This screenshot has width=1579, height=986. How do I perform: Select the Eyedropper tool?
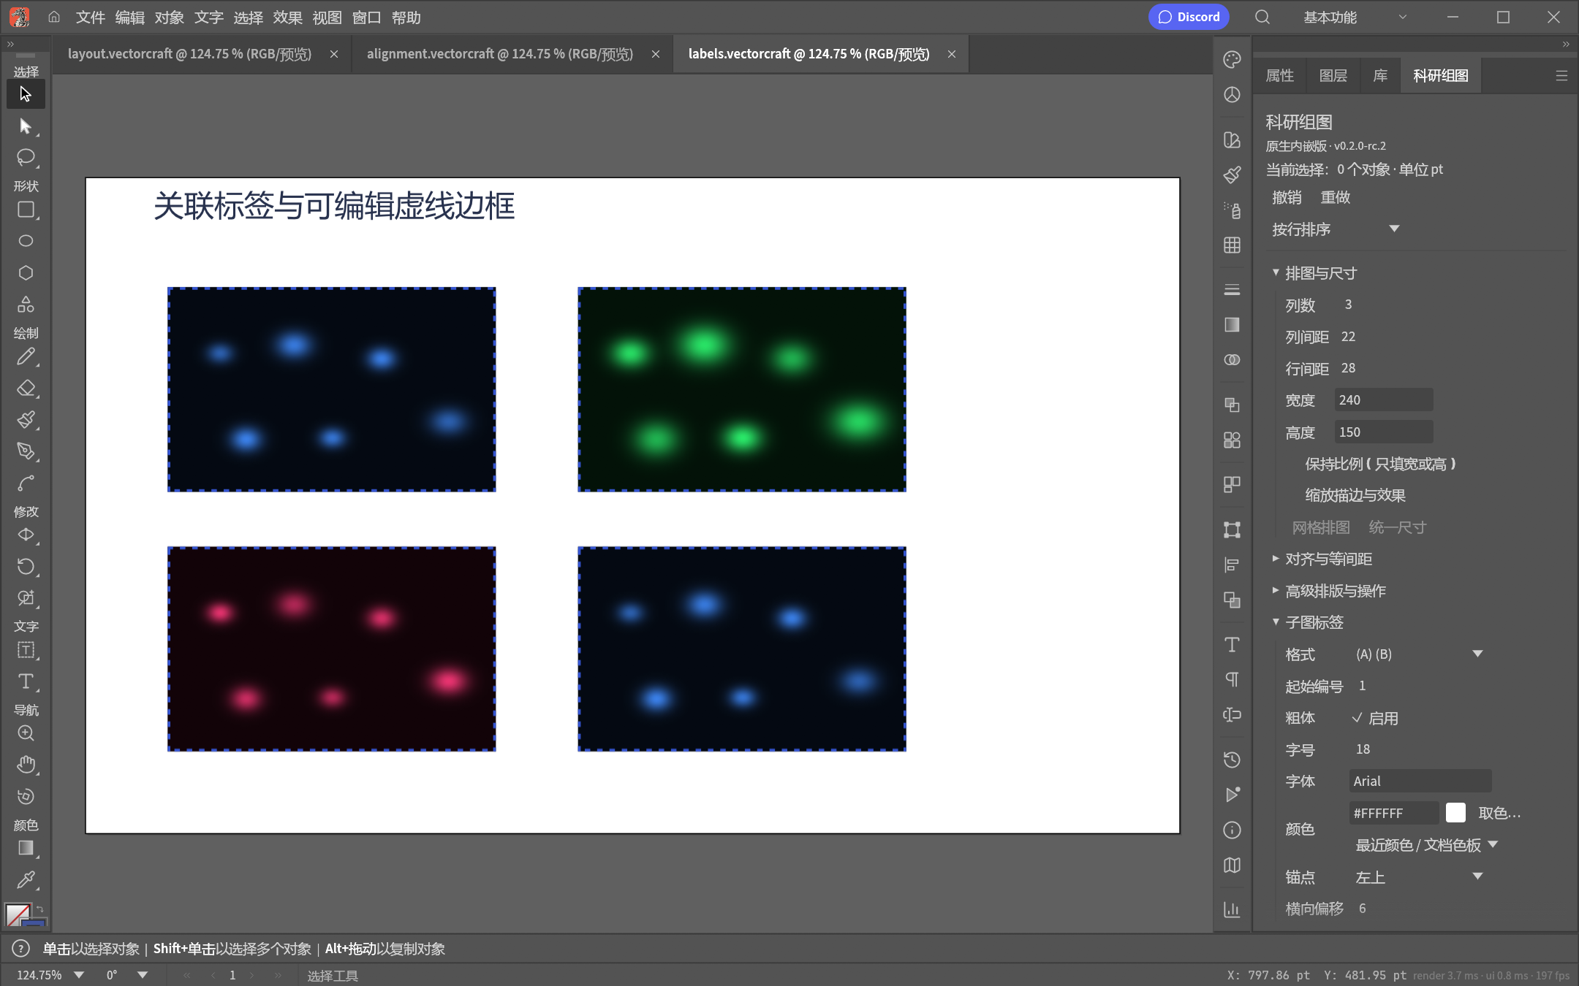click(x=26, y=879)
